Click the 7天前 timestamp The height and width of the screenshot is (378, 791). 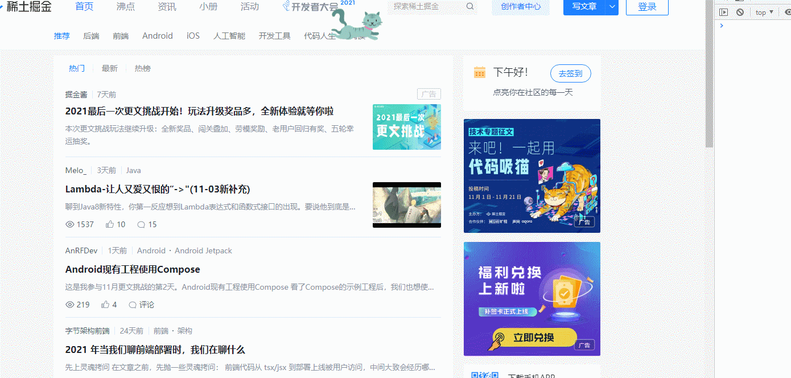coord(106,94)
